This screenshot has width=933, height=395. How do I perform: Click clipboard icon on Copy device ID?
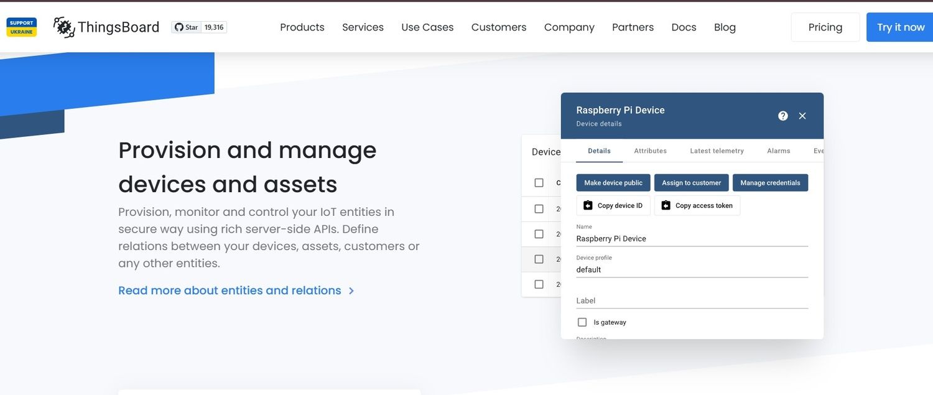(x=588, y=205)
